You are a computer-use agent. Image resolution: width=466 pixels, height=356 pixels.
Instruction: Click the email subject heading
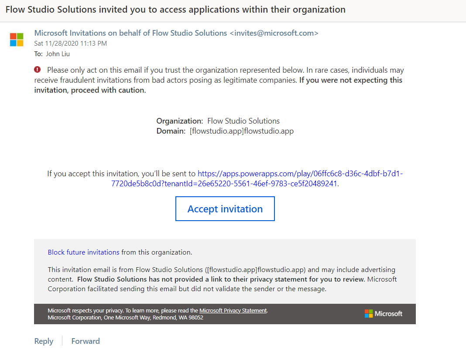tap(175, 10)
